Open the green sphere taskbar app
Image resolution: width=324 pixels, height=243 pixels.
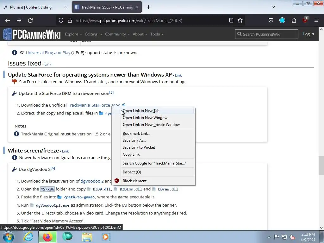[67, 237]
